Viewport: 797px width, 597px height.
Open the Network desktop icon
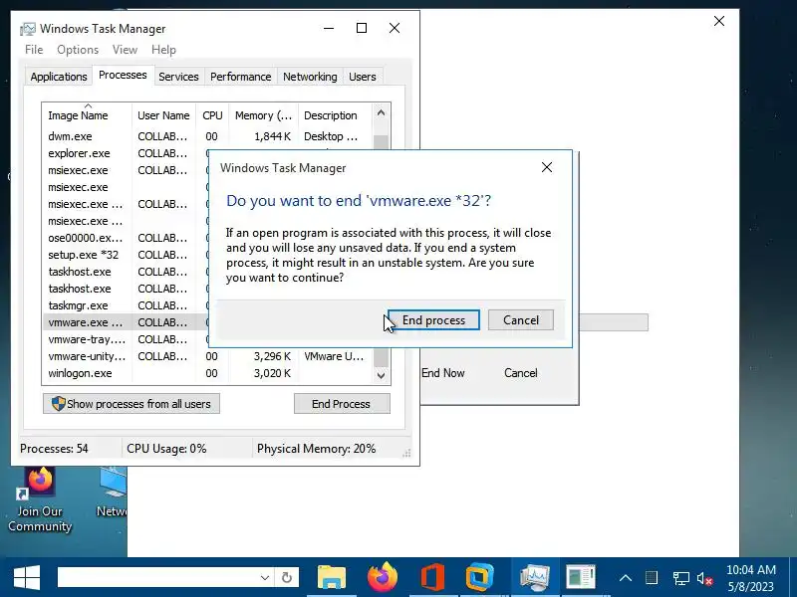tap(113, 493)
